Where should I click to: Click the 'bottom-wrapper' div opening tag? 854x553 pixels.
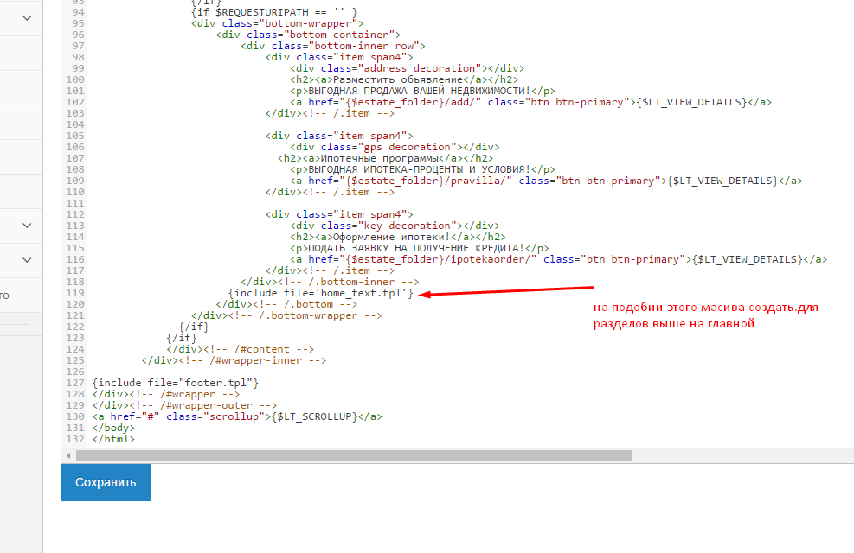click(277, 23)
